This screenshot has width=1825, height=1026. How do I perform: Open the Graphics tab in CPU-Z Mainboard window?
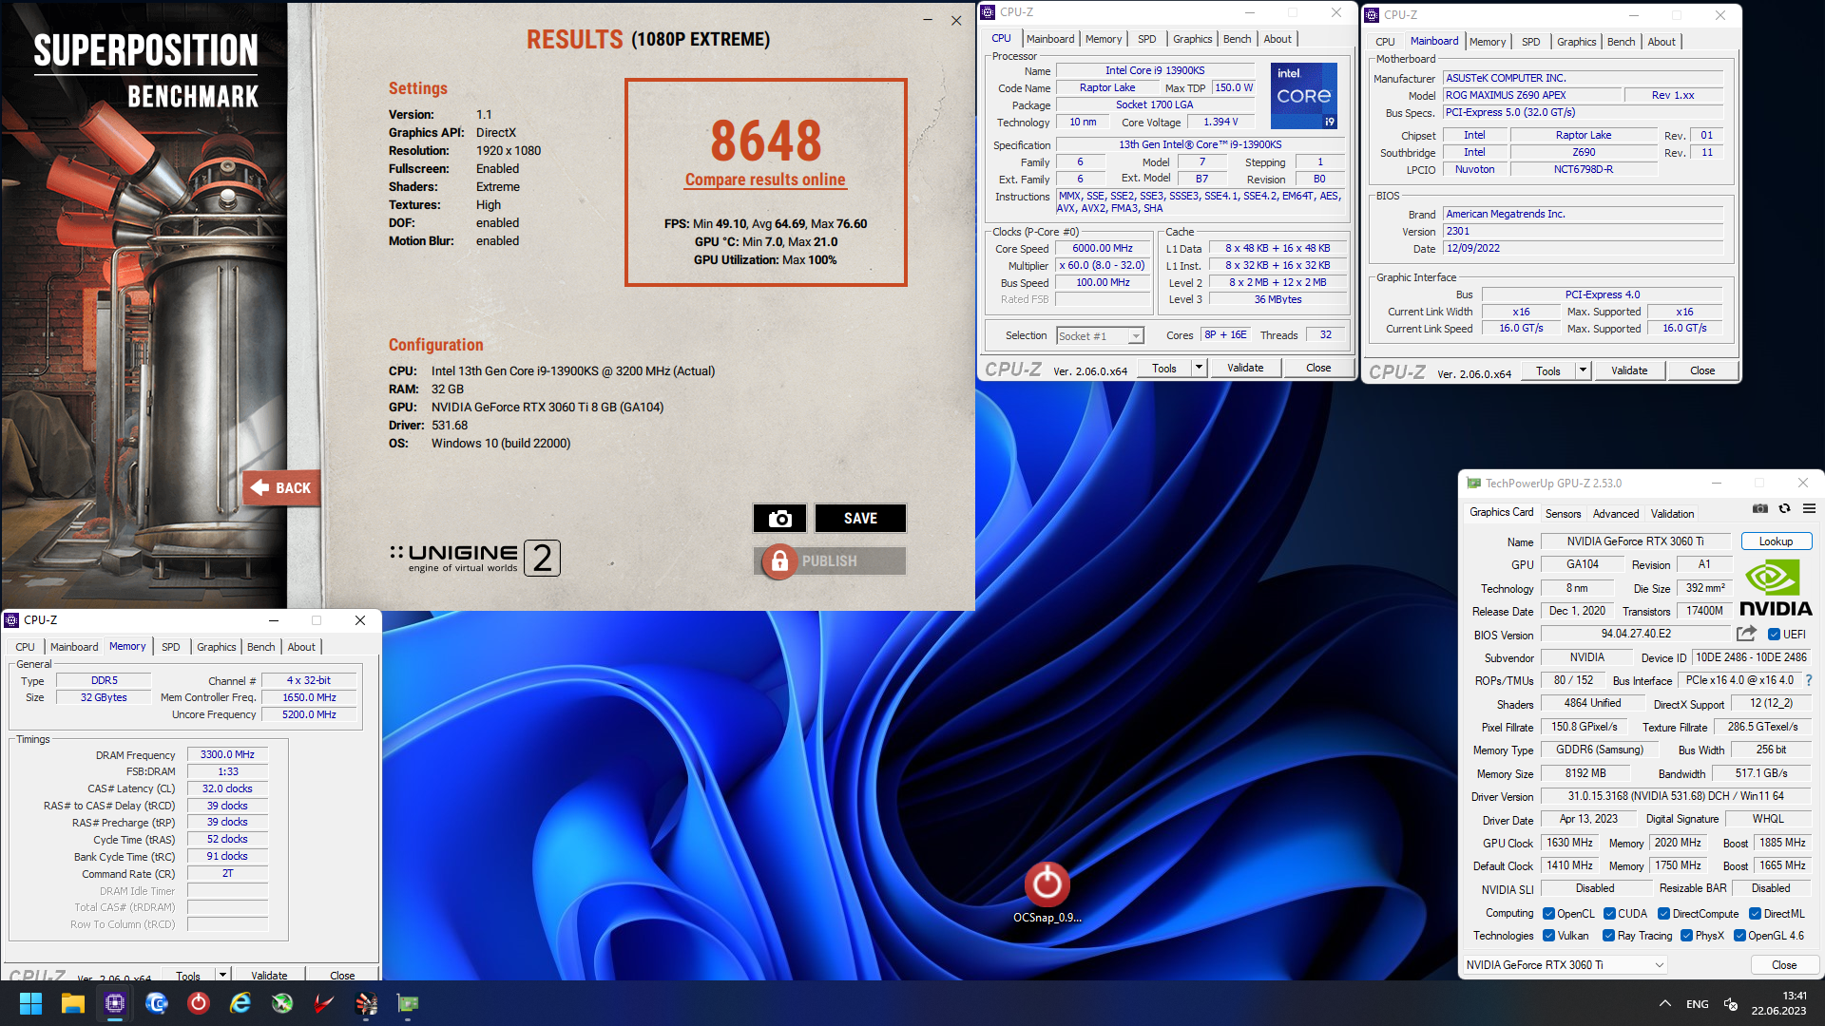coord(1576,42)
